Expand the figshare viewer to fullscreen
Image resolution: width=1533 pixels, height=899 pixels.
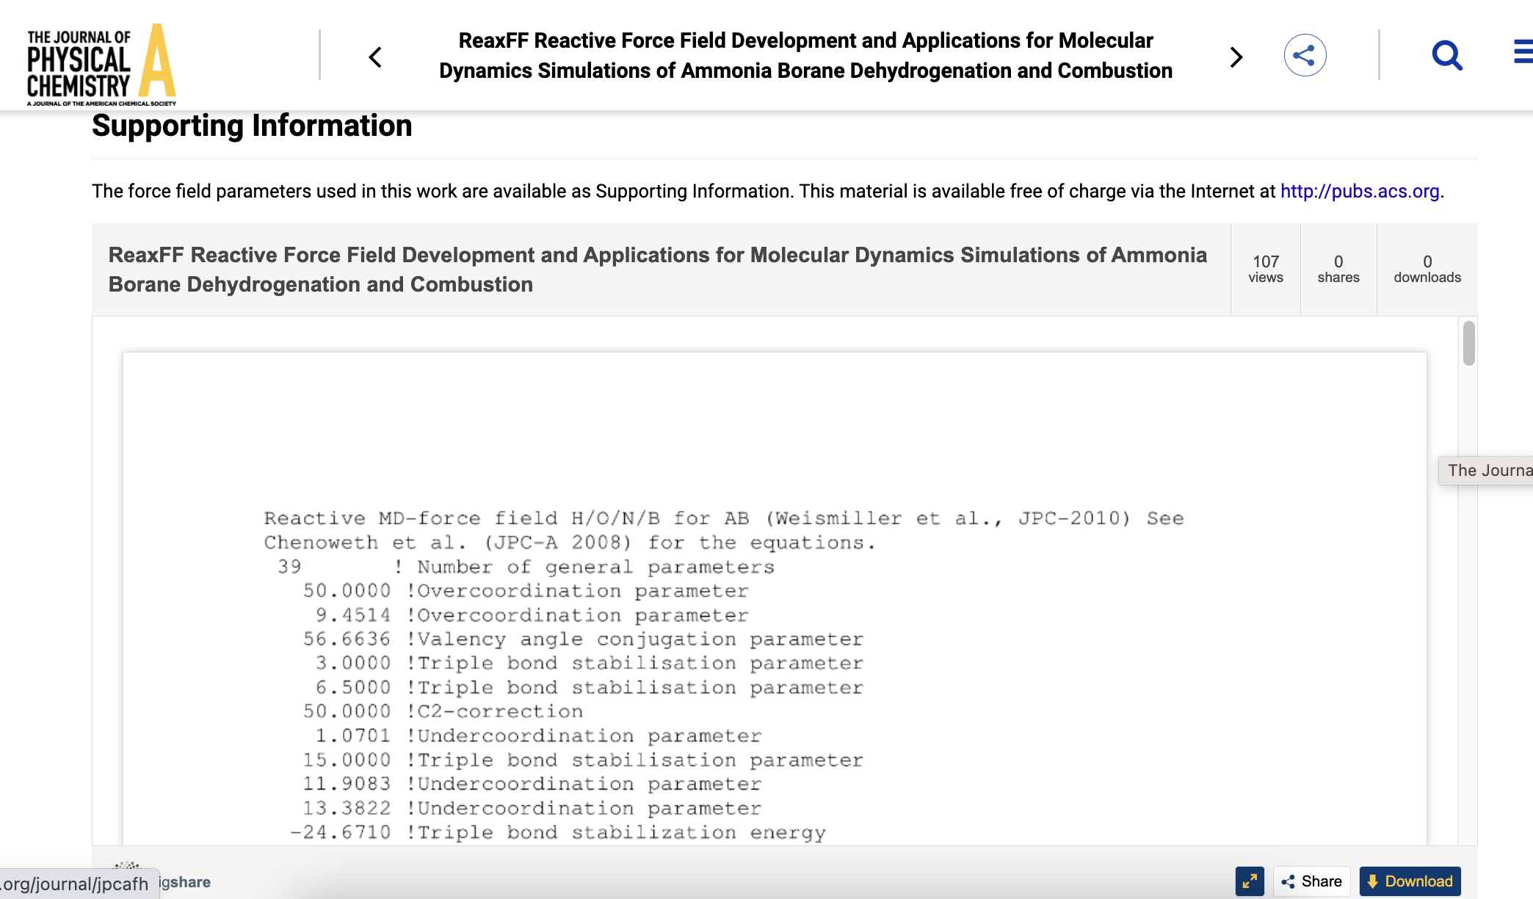click(x=1250, y=881)
